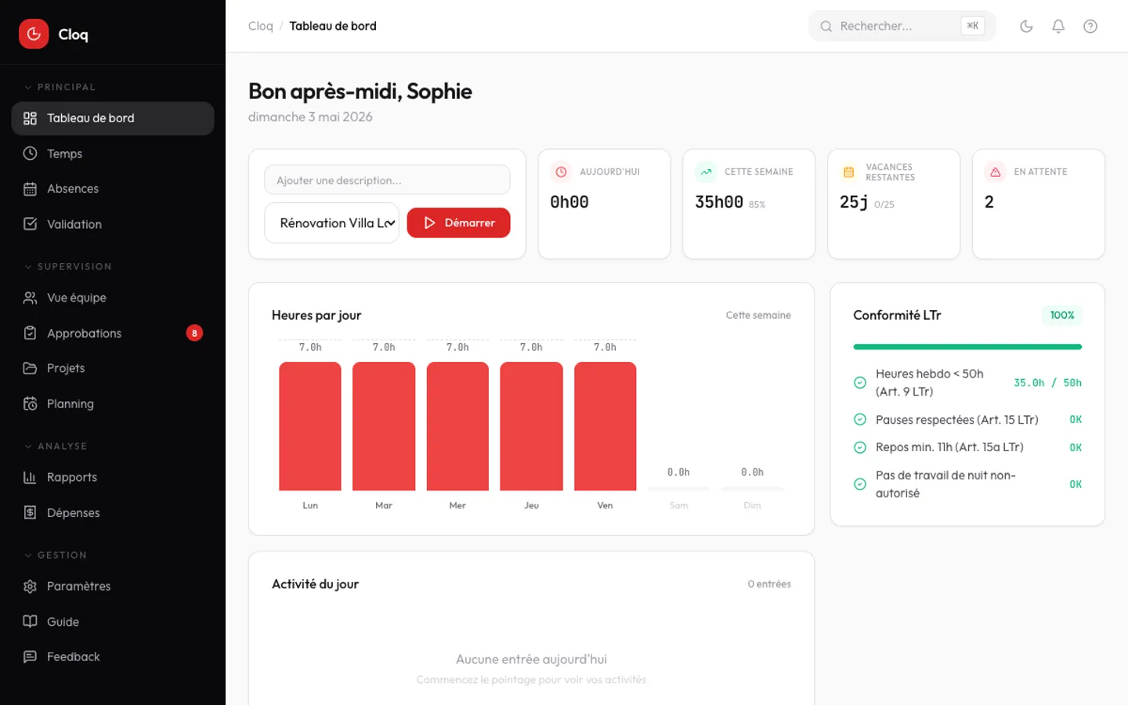The image size is (1128, 705).
Task: Collapse the GESTION sidebar section
Action: point(56,555)
